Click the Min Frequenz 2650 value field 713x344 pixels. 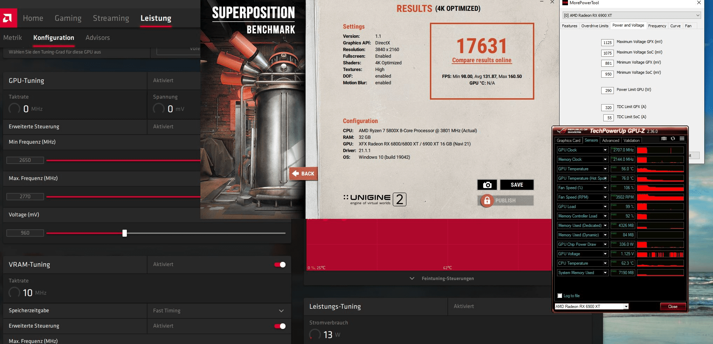tap(25, 160)
